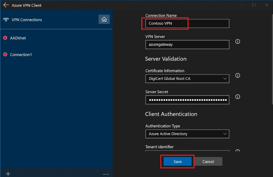Click the Azure VPN Client title
The image size is (273, 177).
[27, 5]
